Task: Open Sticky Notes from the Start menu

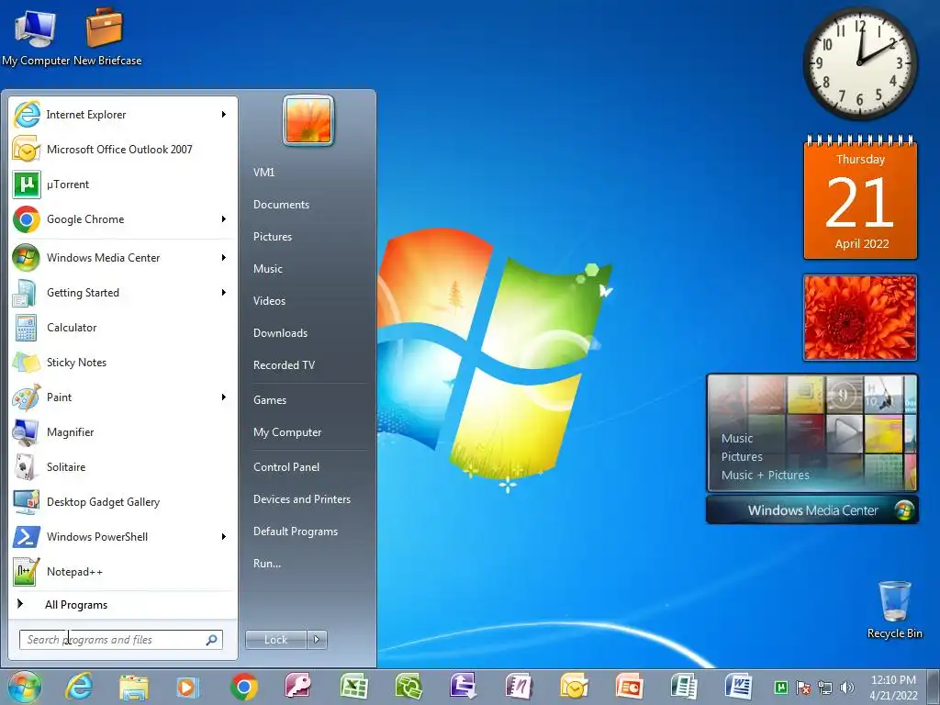Action: (x=123, y=362)
